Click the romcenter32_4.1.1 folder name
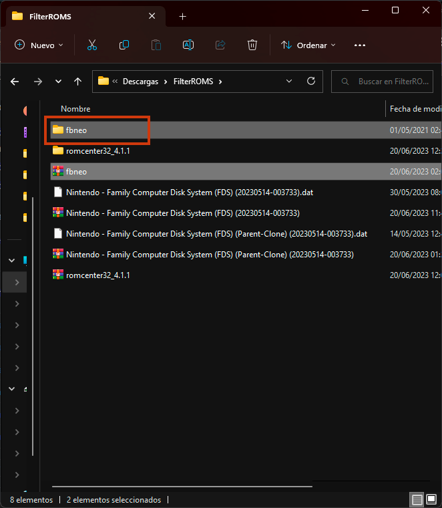This screenshot has width=442, height=508. coord(97,150)
